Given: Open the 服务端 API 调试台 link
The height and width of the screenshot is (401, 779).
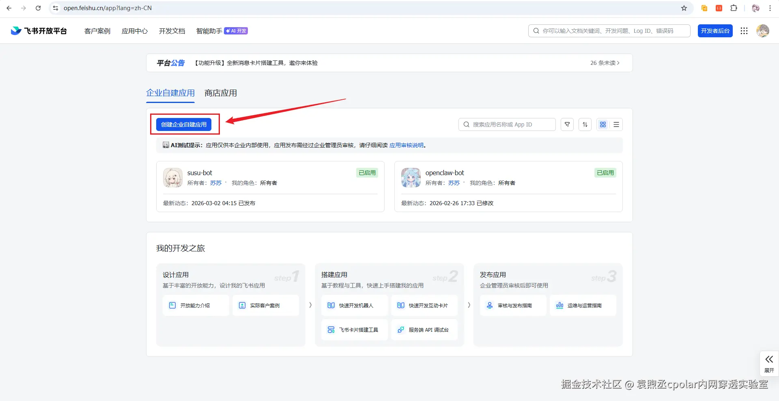Looking at the screenshot, I should click(424, 330).
